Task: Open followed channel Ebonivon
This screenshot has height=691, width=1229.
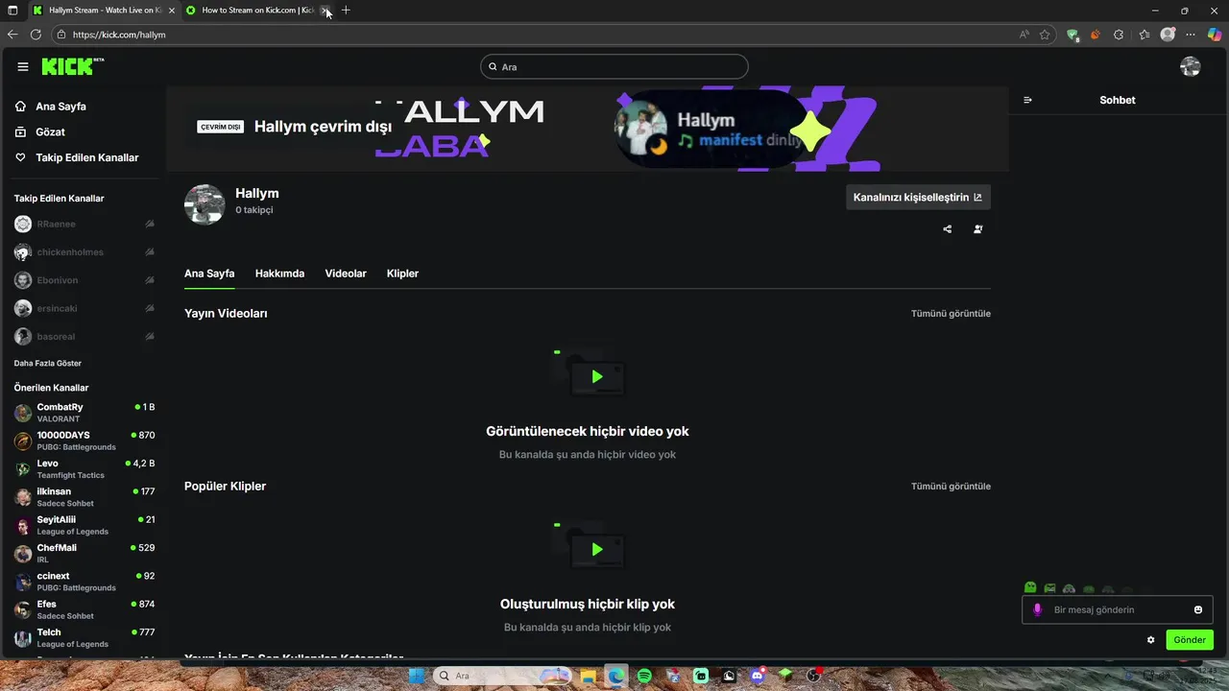Action: pyautogui.click(x=84, y=280)
